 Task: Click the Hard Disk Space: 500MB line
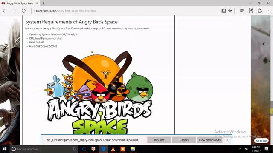coord(43,46)
